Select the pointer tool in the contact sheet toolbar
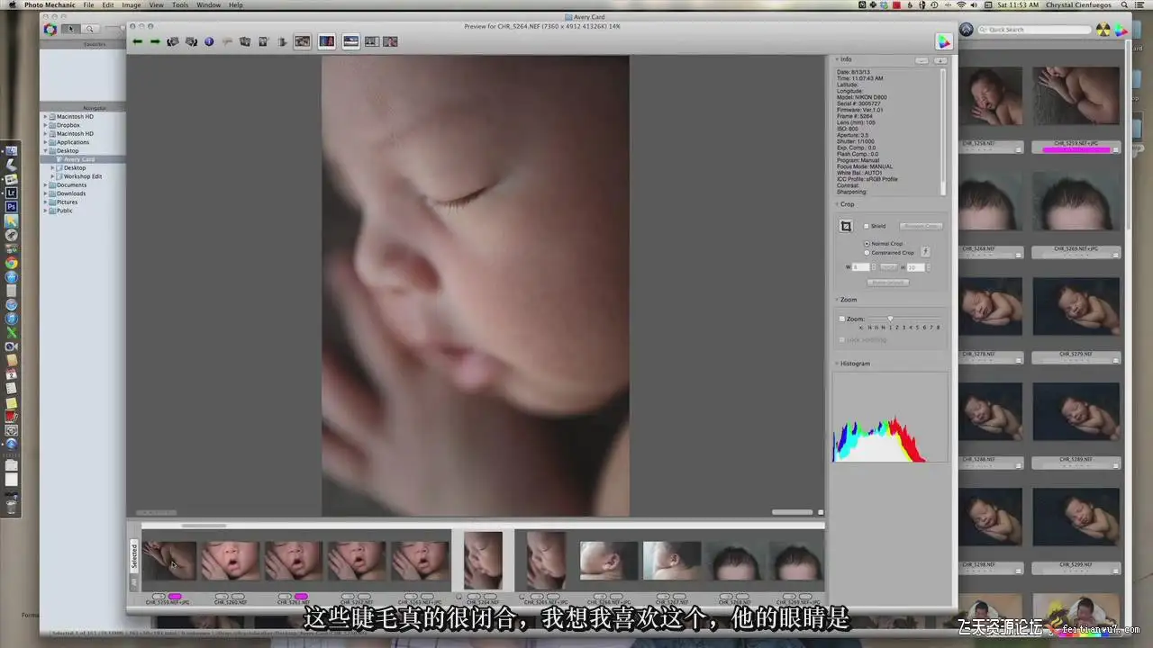 coord(70,29)
